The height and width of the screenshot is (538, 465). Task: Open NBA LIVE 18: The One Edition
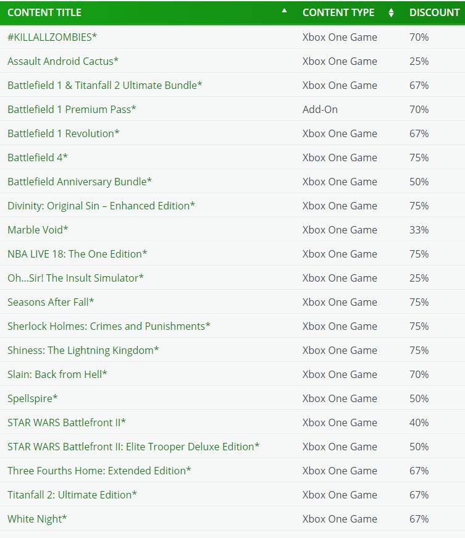[x=77, y=254]
